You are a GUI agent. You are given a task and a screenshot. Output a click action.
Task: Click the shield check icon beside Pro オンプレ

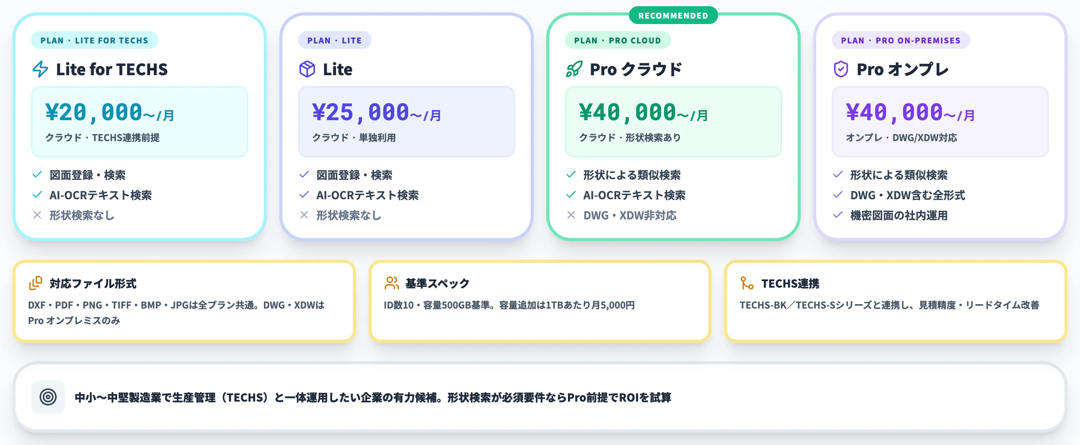point(841,69)
